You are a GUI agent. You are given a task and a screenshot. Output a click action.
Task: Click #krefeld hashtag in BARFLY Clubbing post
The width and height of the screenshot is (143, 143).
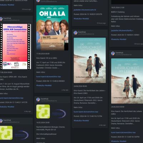coord(123,39)
